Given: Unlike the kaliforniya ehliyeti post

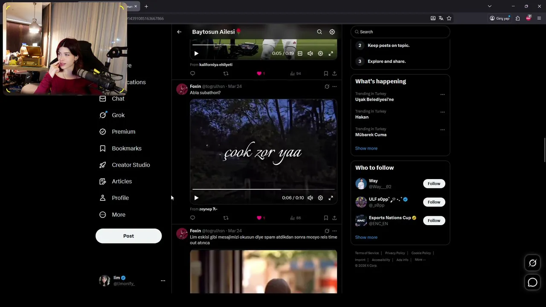Looking at the screenshot, I should click(259, 73).
